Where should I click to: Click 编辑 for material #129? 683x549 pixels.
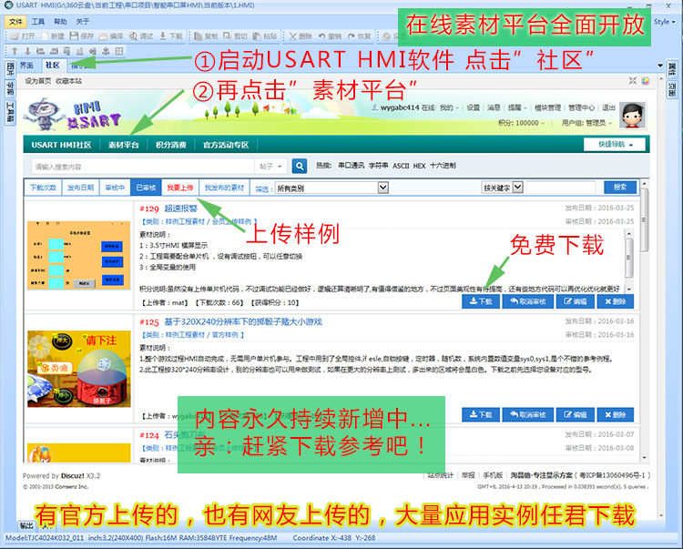575,301
